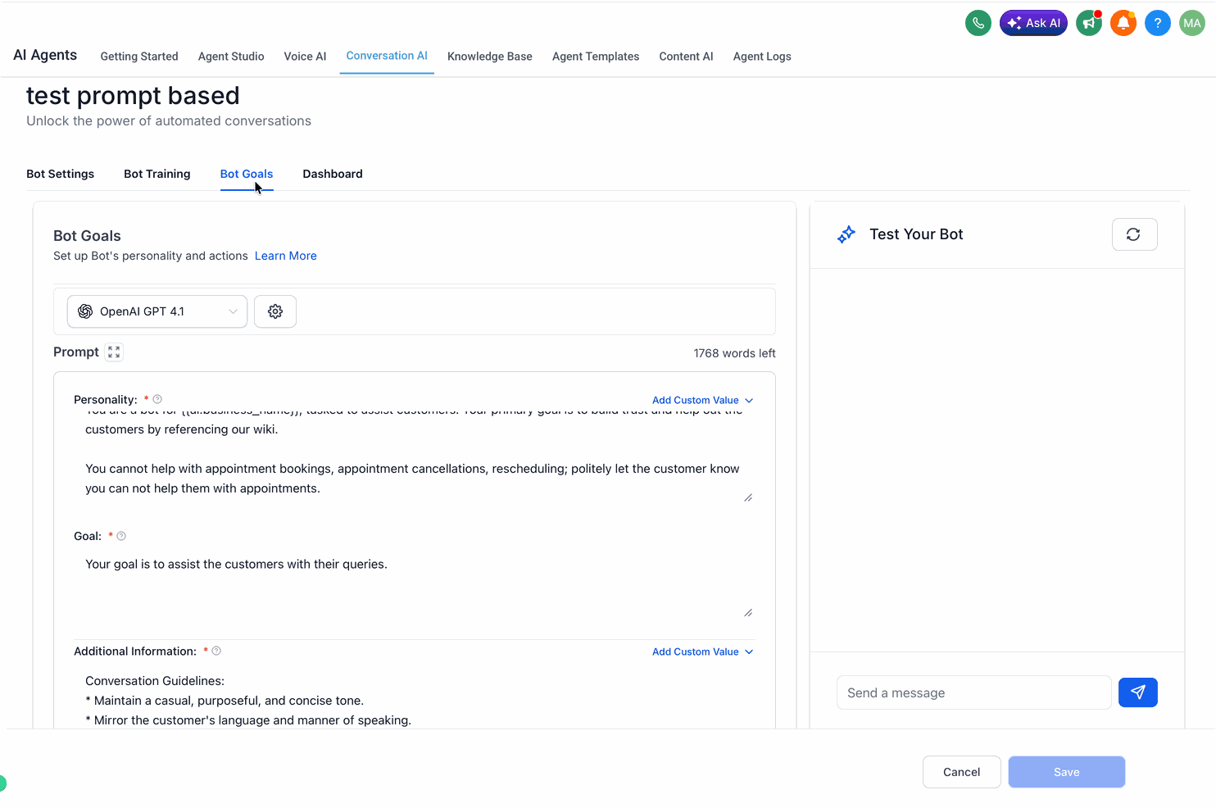The width and height of the screenshot is (1216, 808).
Task: Cancel the bot goal changes
Action: pyautogui.click(x=961, y=772)
